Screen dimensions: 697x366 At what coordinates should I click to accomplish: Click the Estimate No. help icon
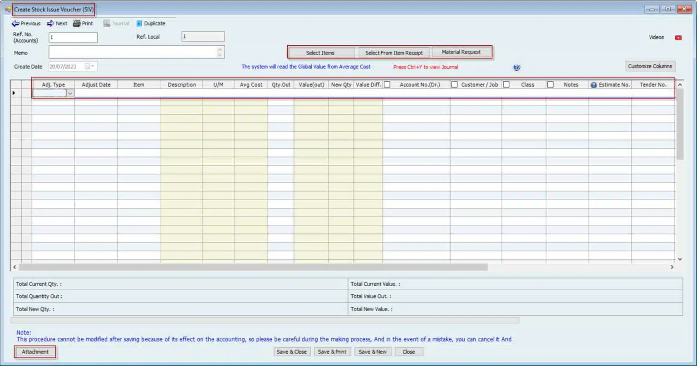[x=593, y=85]
